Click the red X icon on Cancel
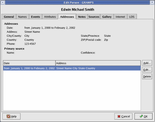Viewport: 155px width, 122px height. click(119, 117)
